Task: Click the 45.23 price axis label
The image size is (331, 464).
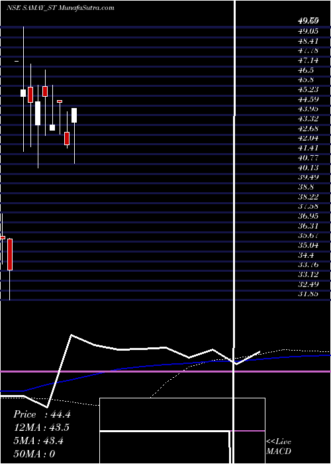Action: point(308,89)
